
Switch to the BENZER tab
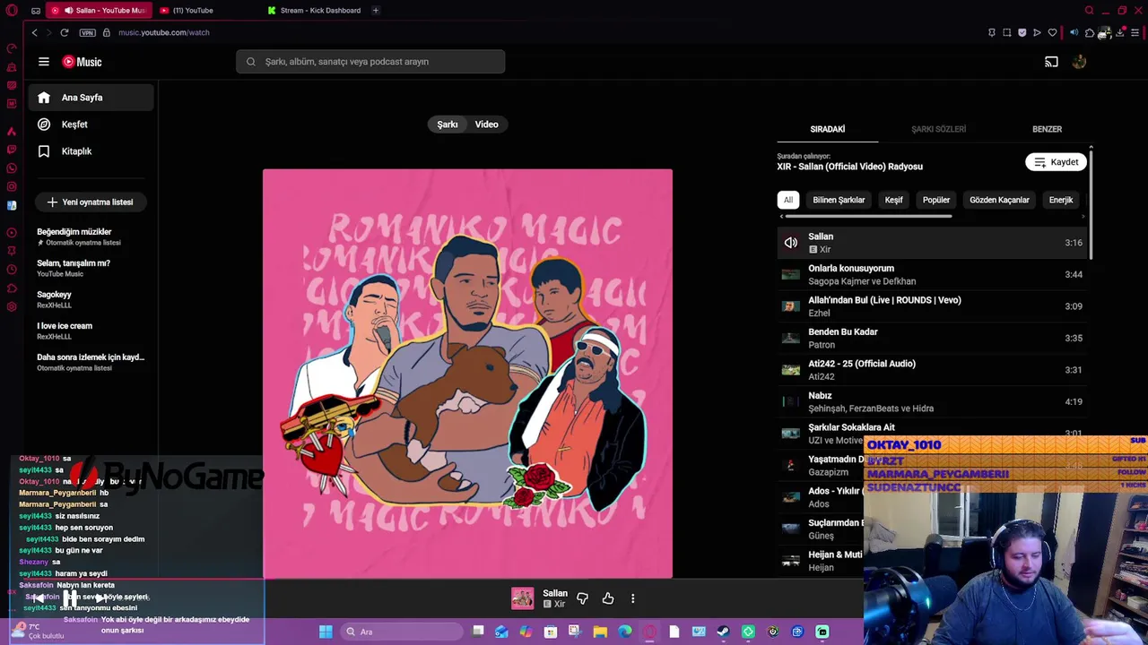[x=1047, y=129]
